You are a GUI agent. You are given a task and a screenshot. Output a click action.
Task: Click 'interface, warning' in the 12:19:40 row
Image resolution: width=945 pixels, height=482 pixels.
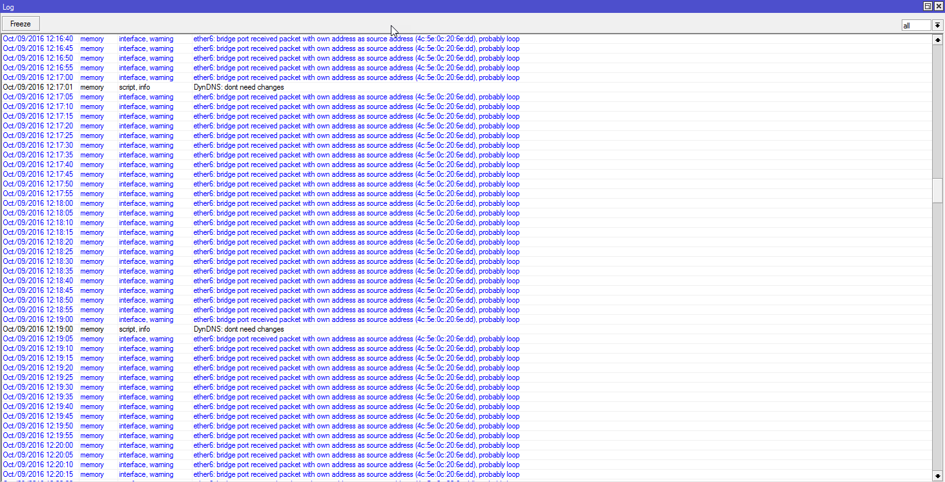[x=146, y=407]
